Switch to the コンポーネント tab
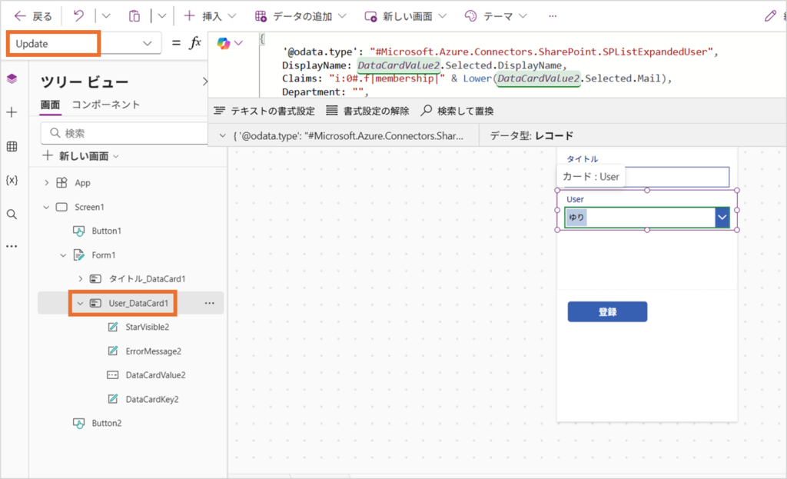Viewport: 787px width, 479px height. pyautogui.click(x=106, y=105)
